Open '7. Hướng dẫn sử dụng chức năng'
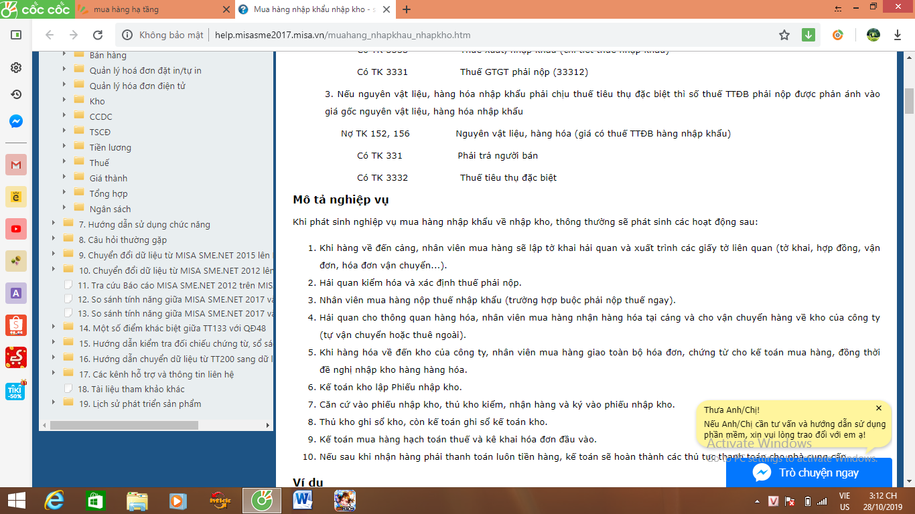The image size is (915, 514). [145, 224]
